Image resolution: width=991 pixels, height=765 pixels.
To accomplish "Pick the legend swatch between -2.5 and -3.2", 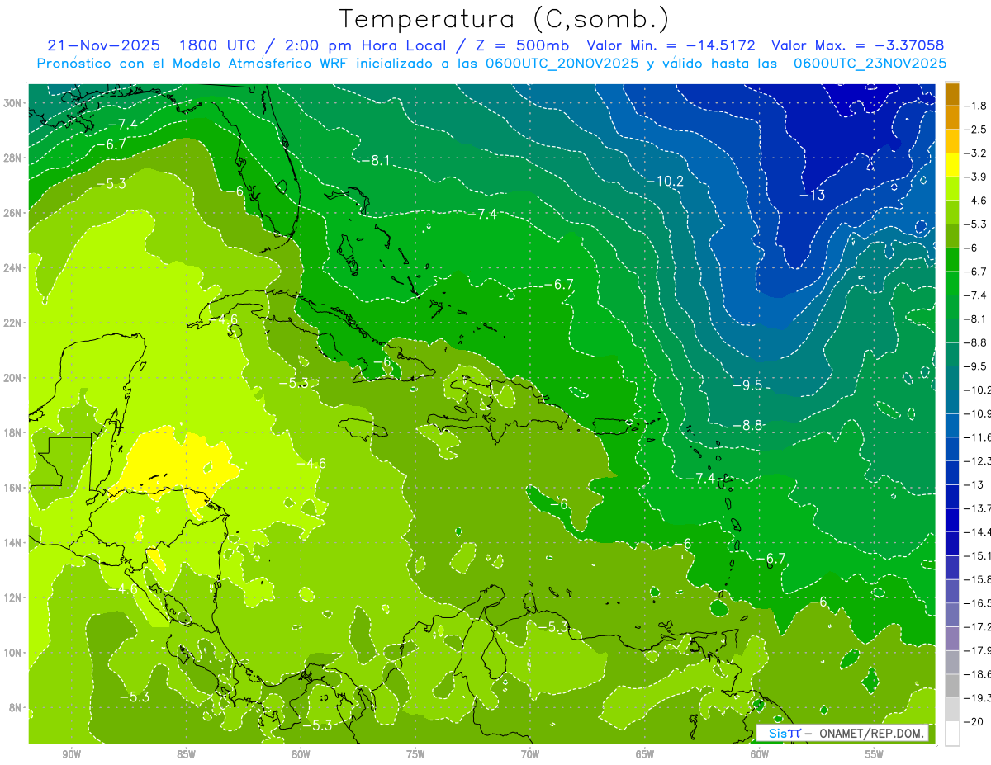I will point(952,141).
